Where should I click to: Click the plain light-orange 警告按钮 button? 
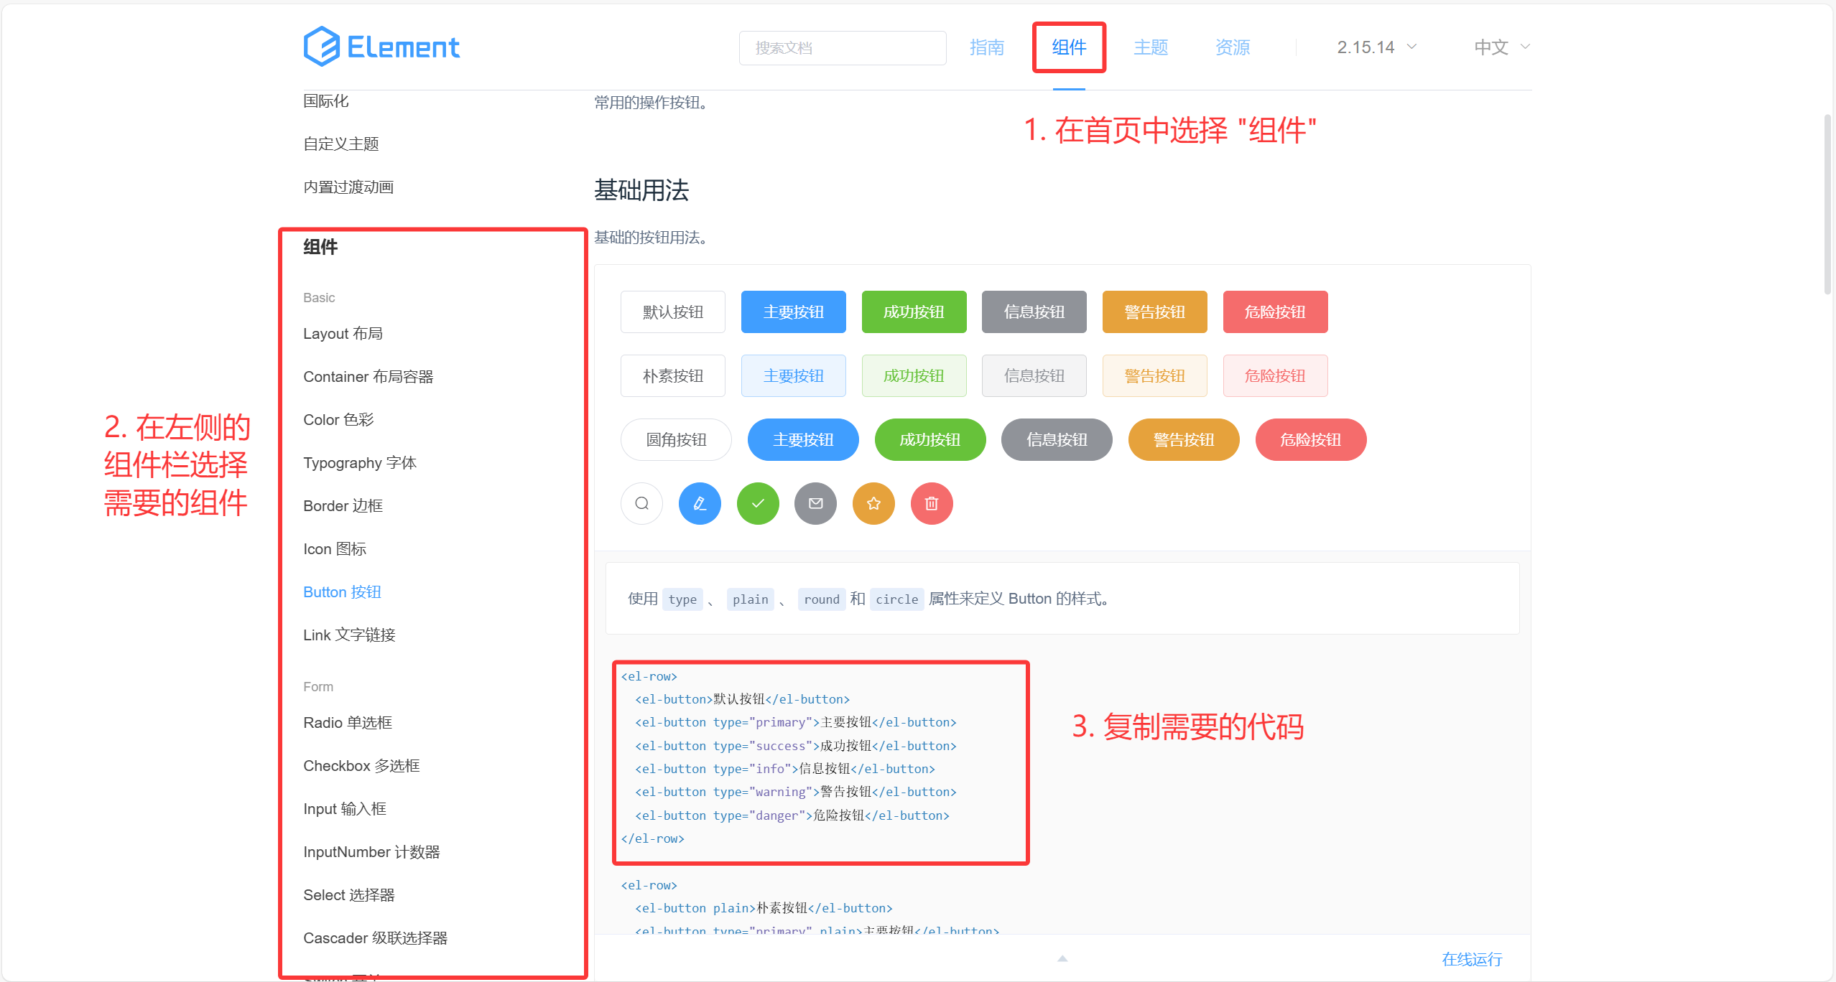tap(1155, 375)
